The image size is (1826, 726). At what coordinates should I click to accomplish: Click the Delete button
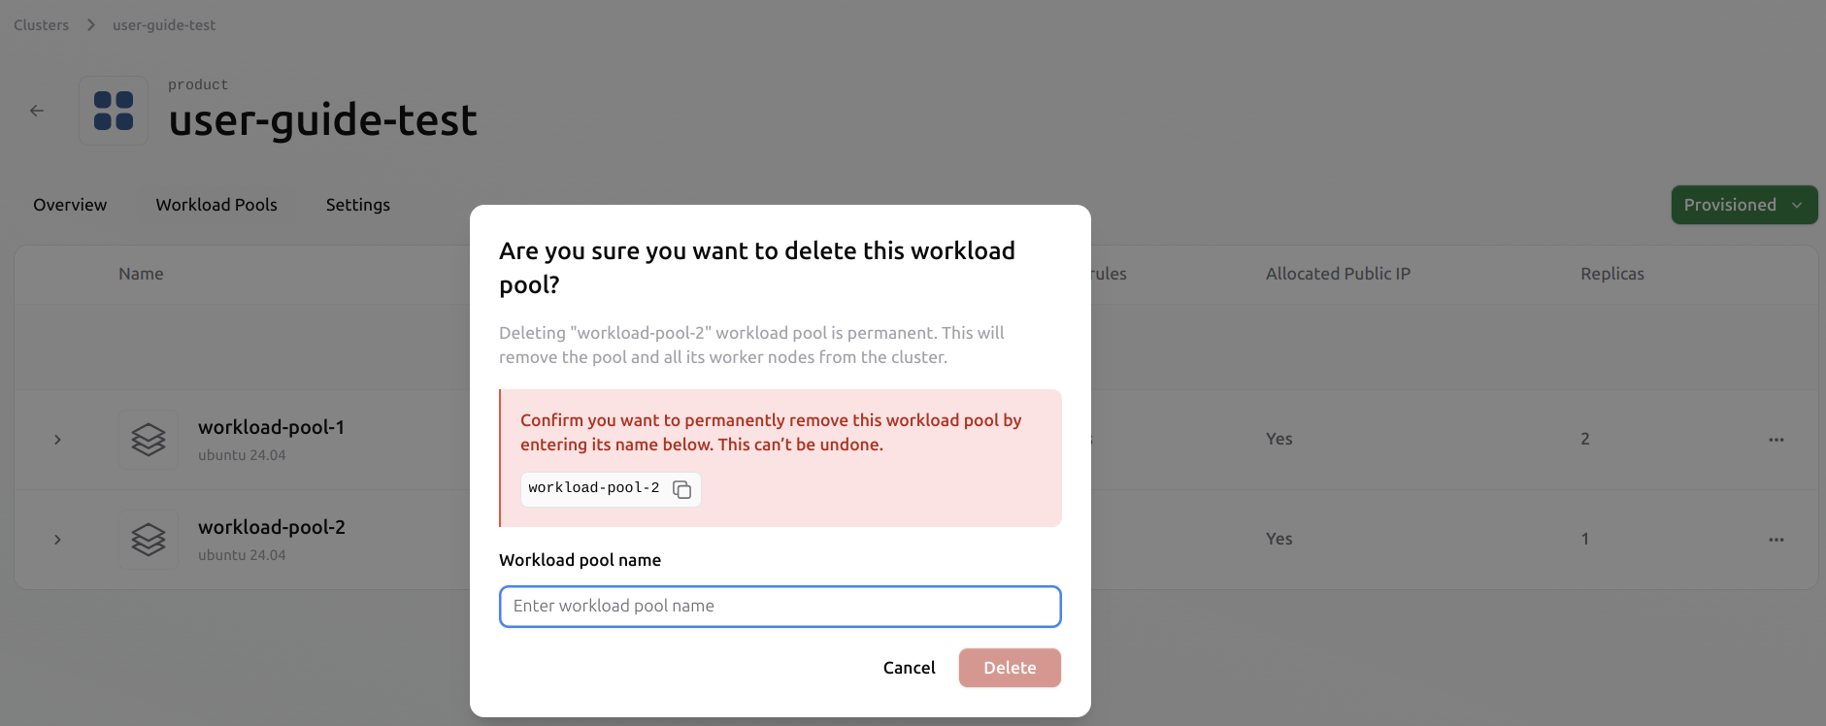pos(1009,668)
